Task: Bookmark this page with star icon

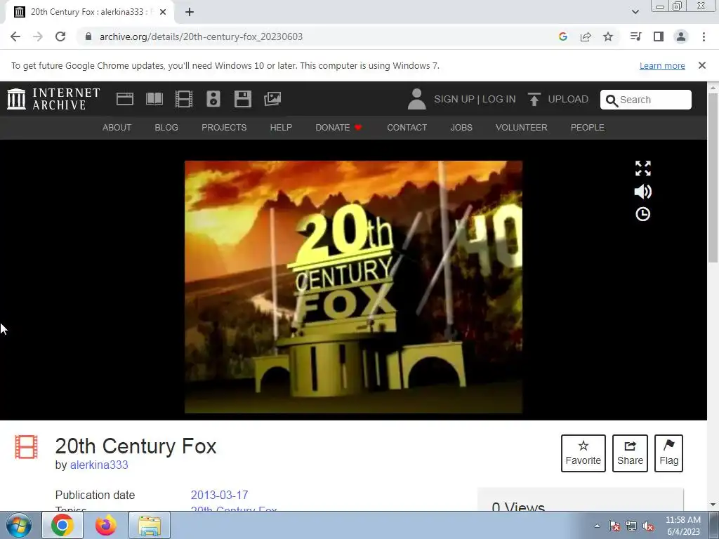Action: pos(608,36)
